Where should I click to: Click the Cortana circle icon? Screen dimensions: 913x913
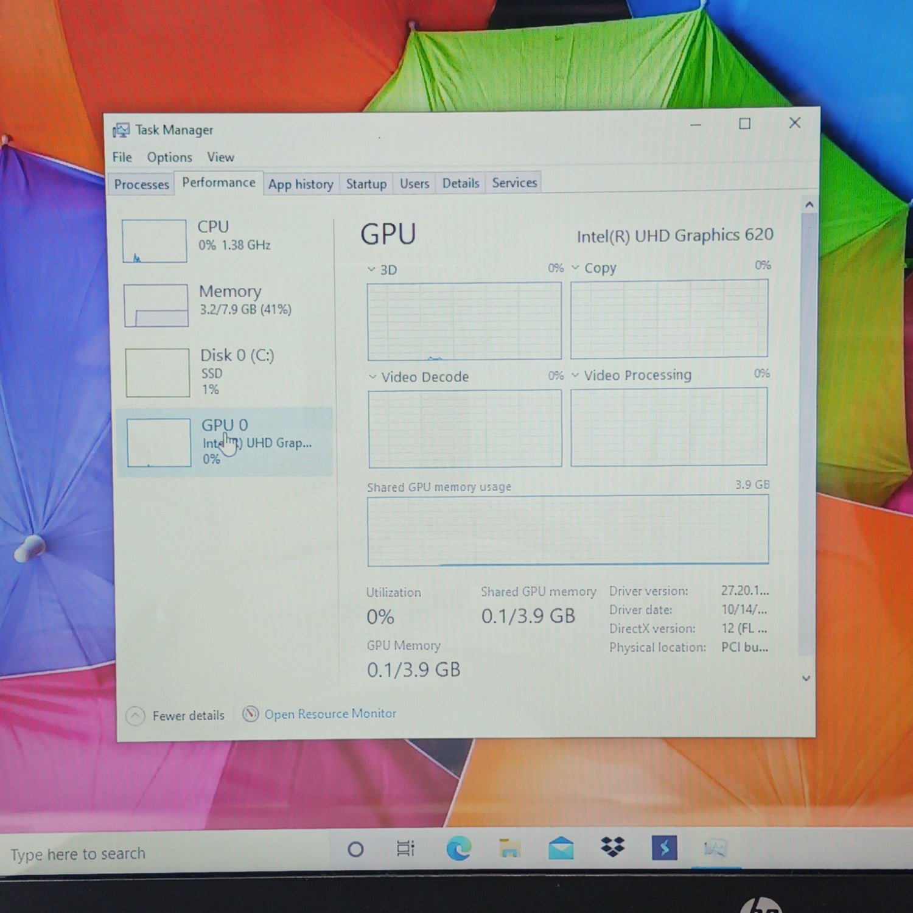coord(355,849)
